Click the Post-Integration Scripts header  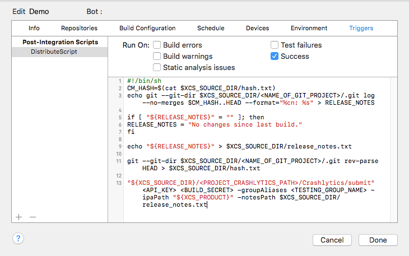[x=60, y=42]
